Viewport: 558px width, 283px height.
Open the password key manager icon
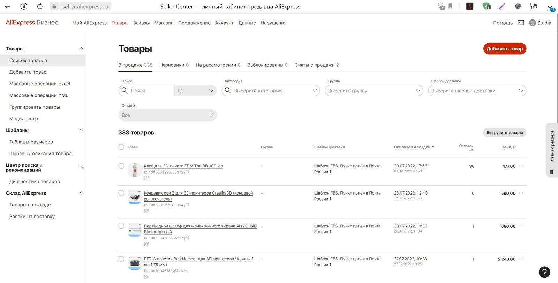pyautogui.click(x=534, y=6)
